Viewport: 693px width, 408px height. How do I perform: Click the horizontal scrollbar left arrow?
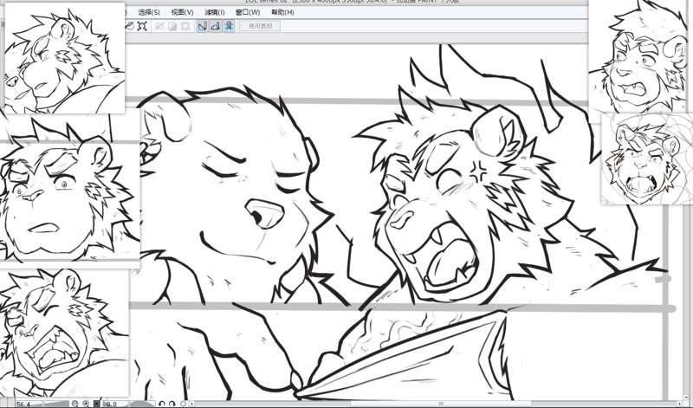coord(191,404)
